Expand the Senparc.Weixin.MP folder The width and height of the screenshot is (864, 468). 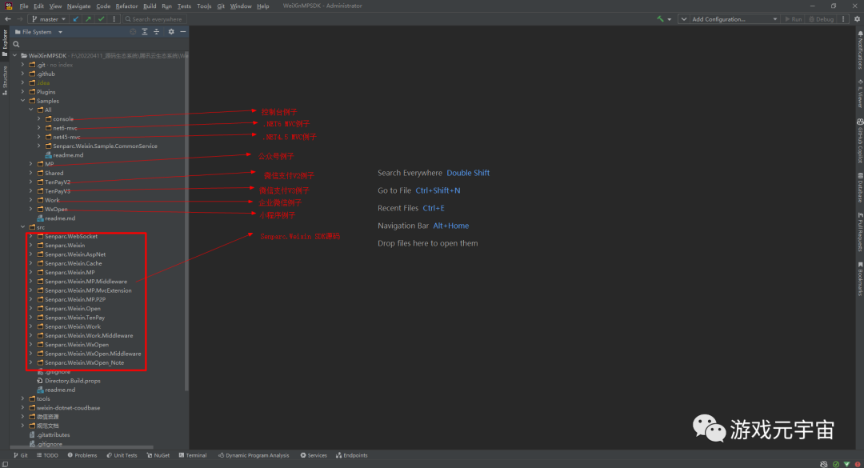coord(31,272)
